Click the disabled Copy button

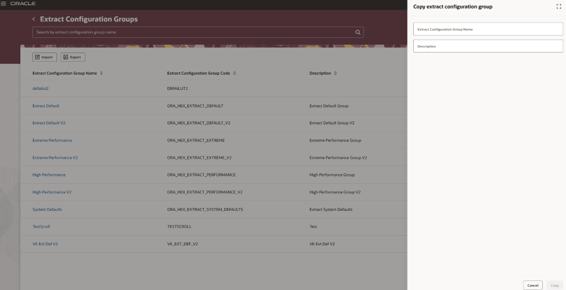point(555,285)
